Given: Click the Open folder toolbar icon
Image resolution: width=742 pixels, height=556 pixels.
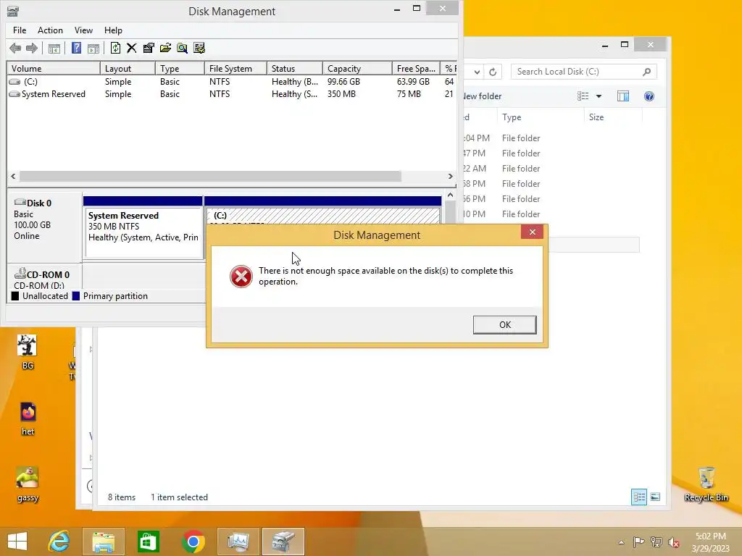Looking at the screenshot, I should [x=165, y=48].
